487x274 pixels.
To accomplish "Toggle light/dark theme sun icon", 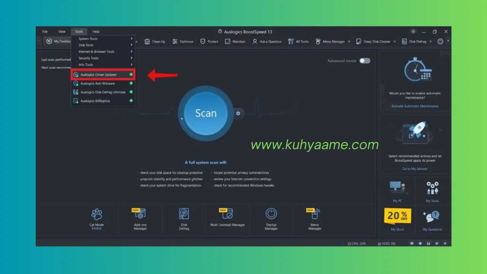I will 413,32.
